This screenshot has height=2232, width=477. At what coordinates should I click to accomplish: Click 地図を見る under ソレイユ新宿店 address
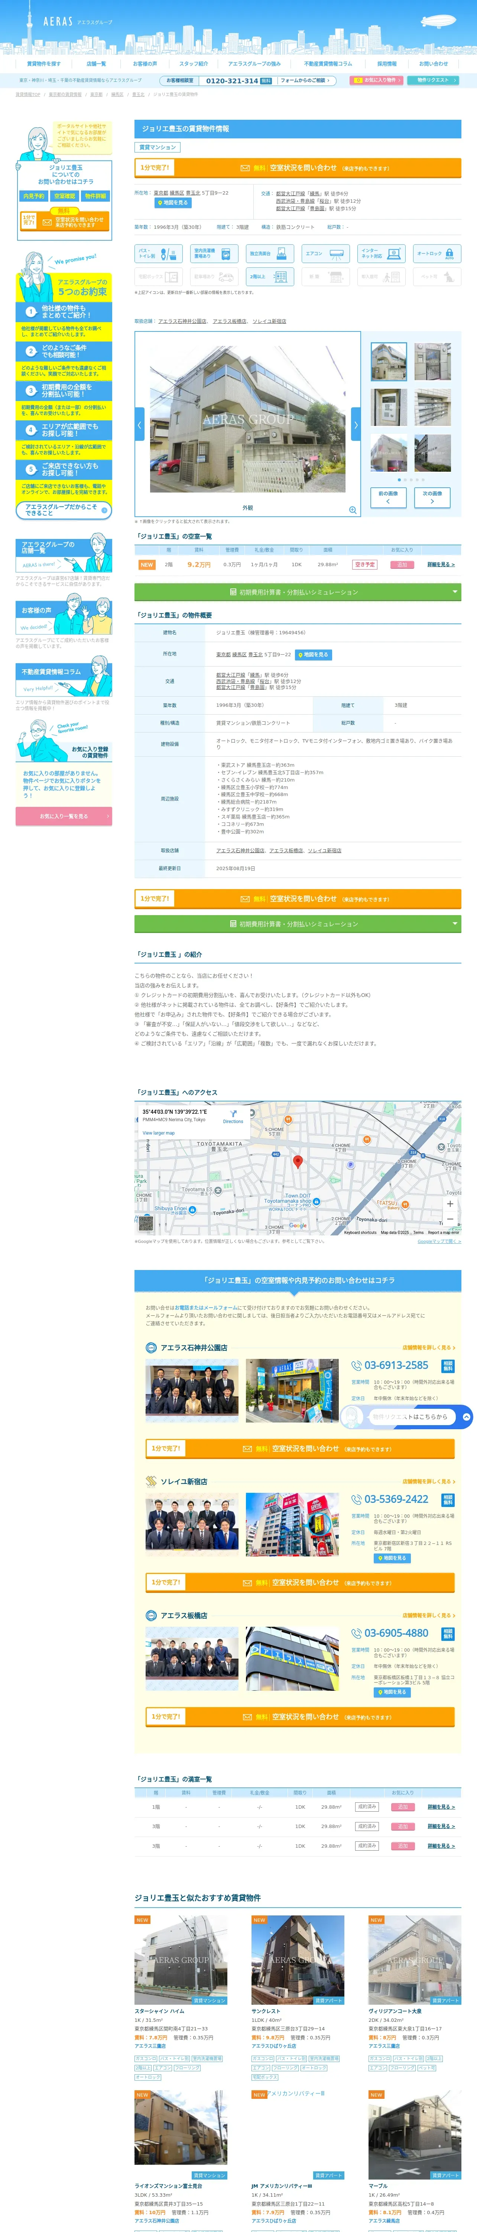coord(392,1558)
